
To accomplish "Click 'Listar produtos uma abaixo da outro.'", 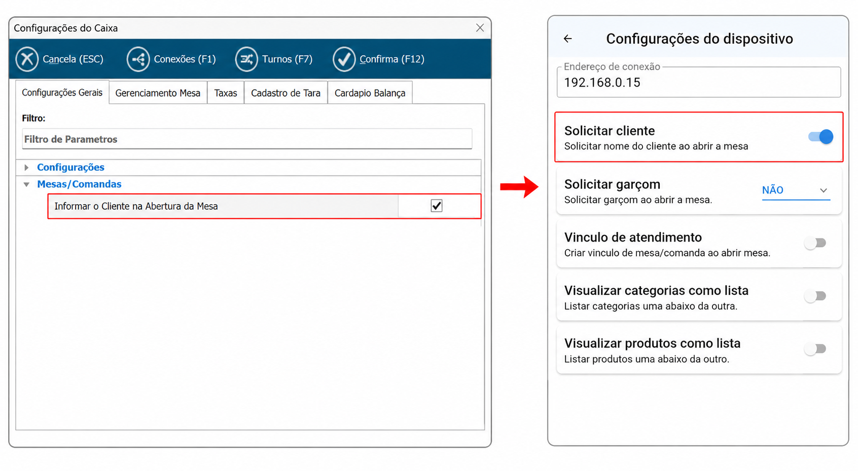I will [x=647, y=360].
